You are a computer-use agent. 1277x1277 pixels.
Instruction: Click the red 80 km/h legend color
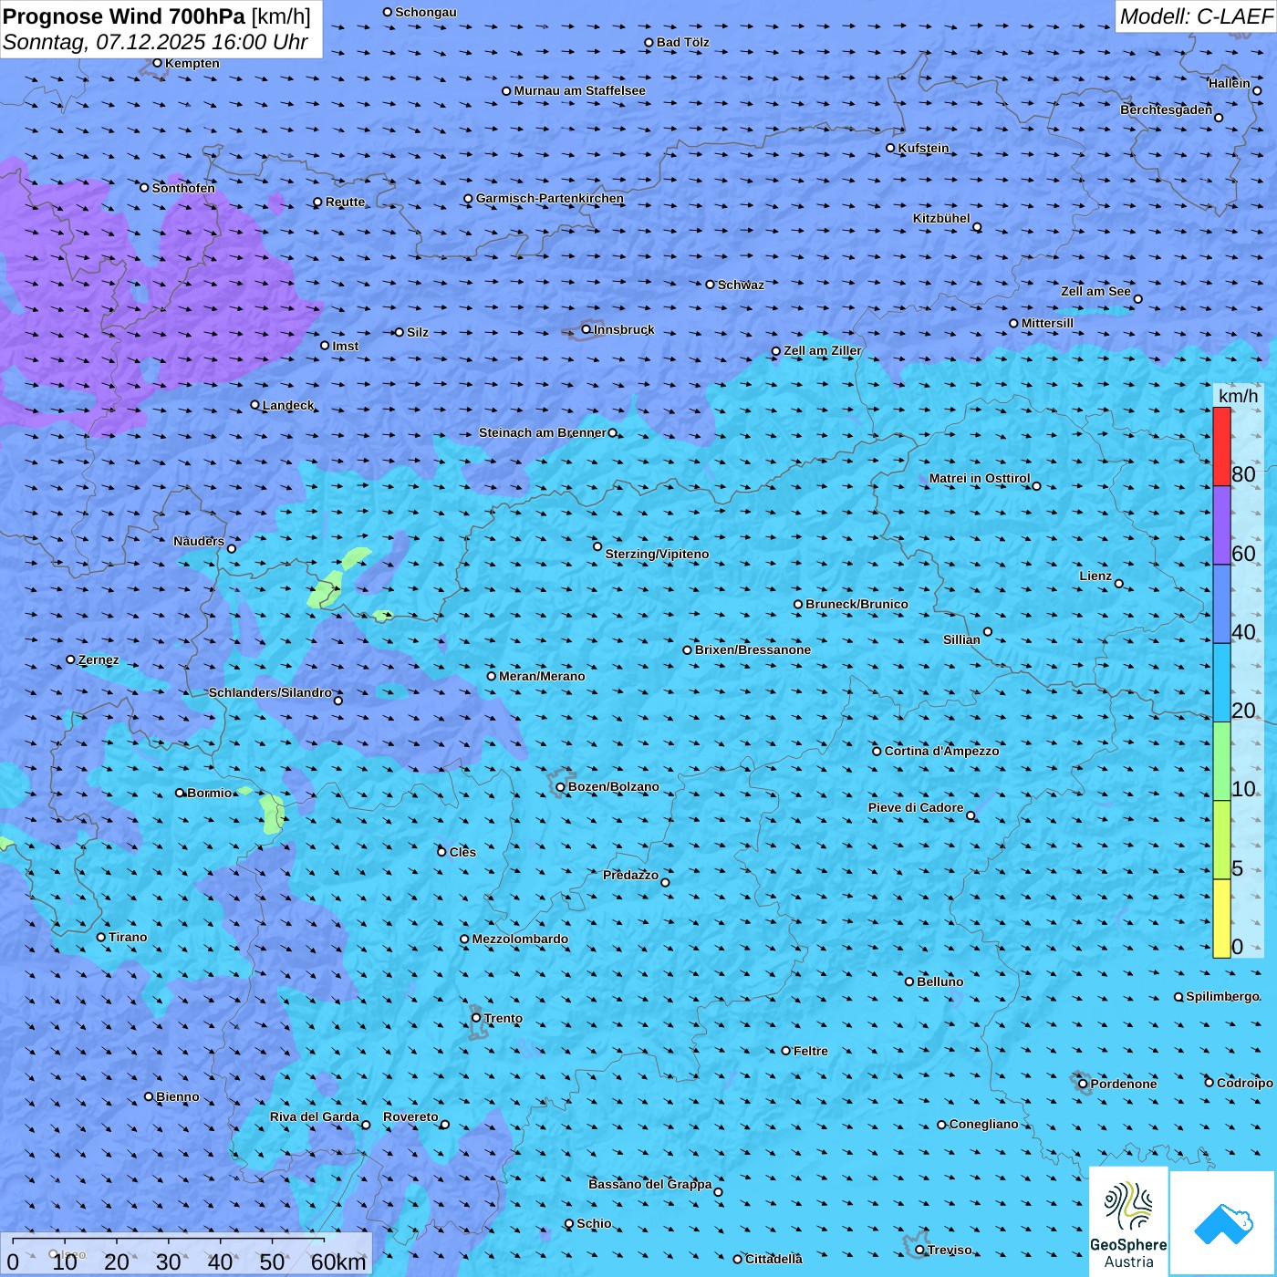pos(1221,446)
